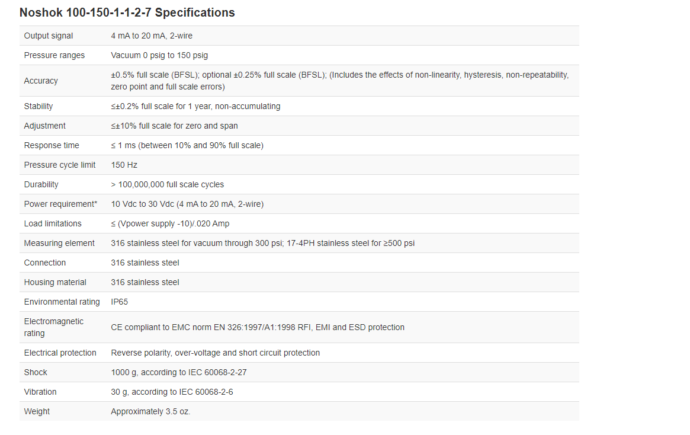690x435 pixels.
Task: Click the Connection row label
Action: pos(45,263)
